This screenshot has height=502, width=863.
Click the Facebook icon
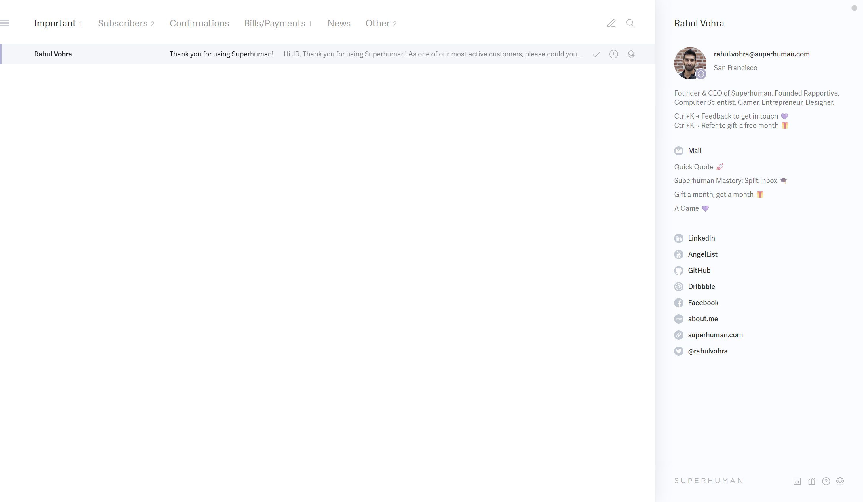point(678,303)
